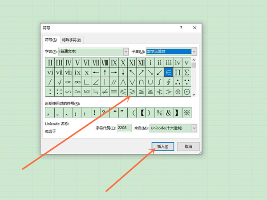The image size is (267, 200).
Task: Select the infinity symbol ∞
Action: [77, 82]
